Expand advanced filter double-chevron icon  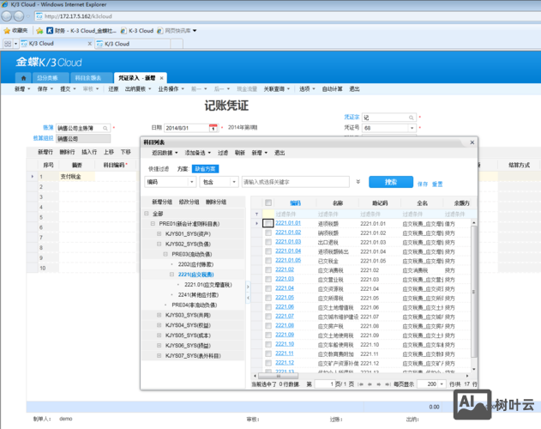pyautogui.click(x=358, y=182)
